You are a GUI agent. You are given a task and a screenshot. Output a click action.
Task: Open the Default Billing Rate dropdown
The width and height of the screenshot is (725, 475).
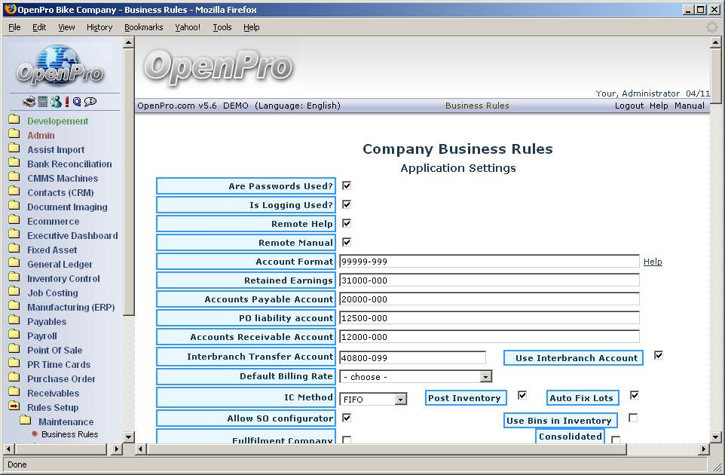click(485, 376)
